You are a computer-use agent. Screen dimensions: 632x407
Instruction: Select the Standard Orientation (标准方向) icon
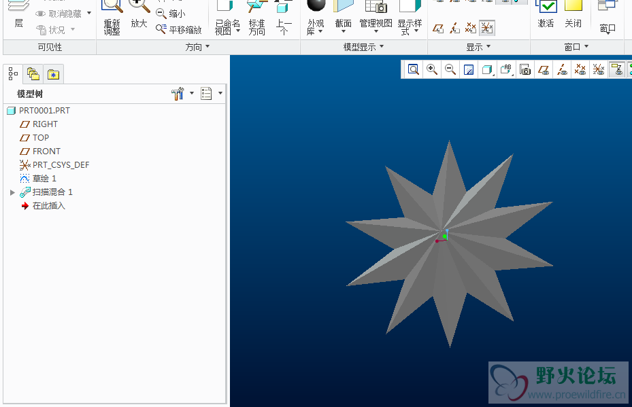(256, 18)
